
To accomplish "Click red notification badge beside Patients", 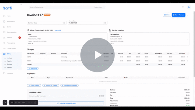I will point(19,38).
